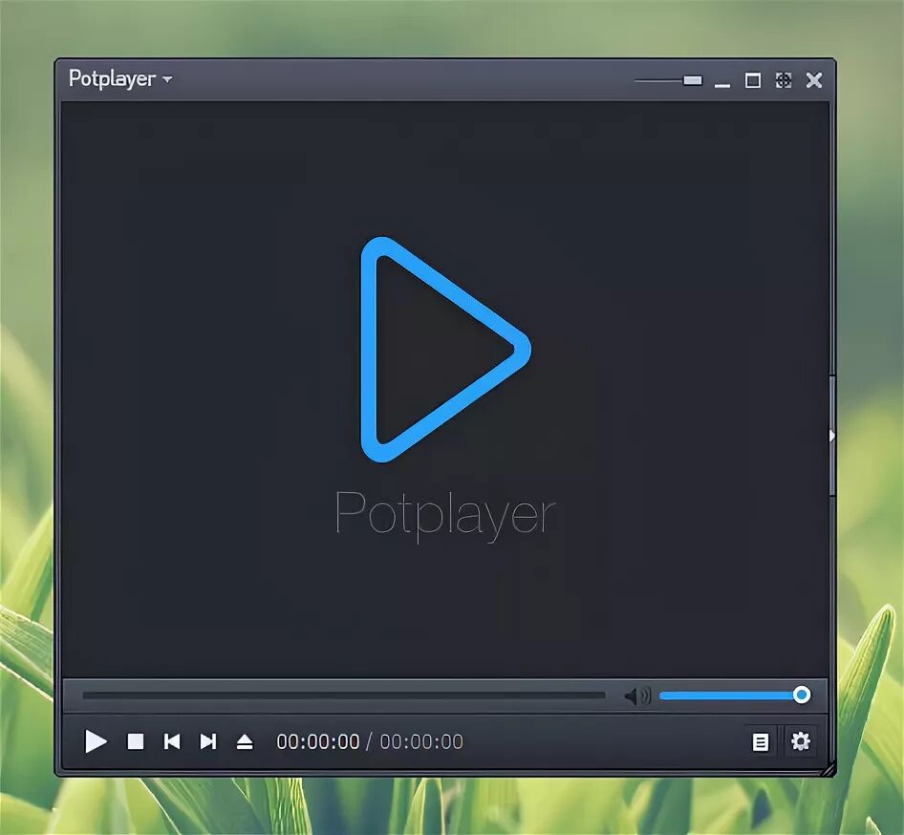Toggle fullscreen with maximize control
The image size is (904, 835).
(754, 81)
